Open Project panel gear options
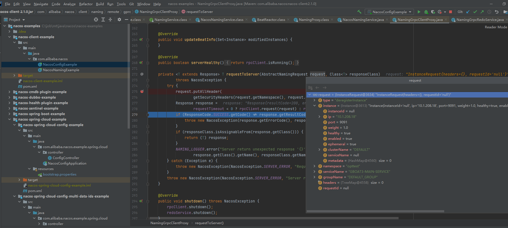 119,20
